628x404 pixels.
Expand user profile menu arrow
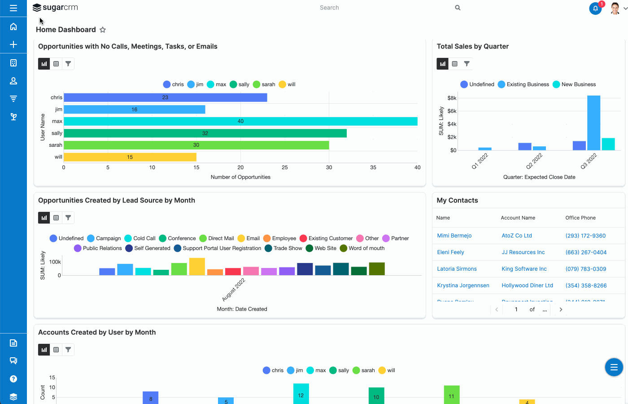click(x=625, y=8)
